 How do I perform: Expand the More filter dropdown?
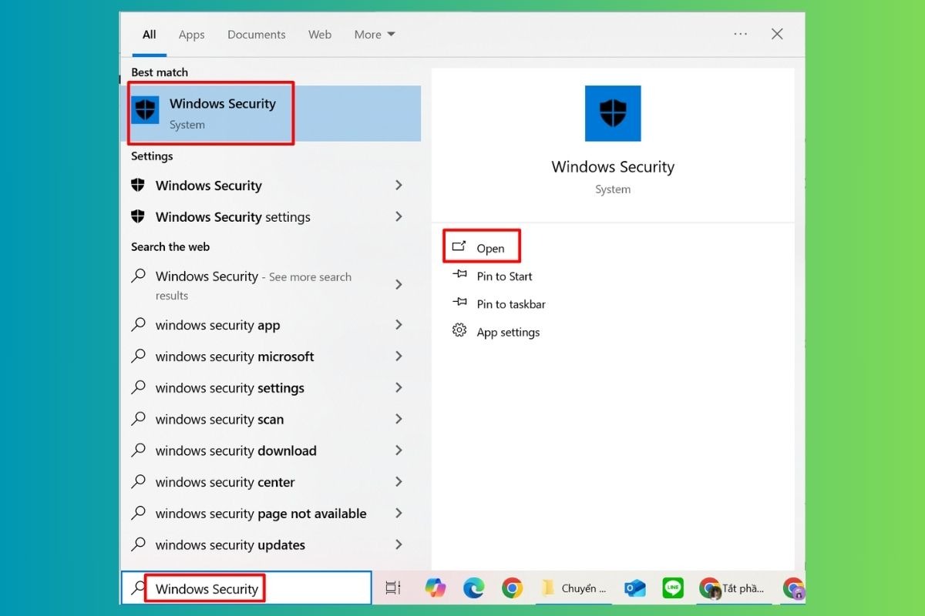click(x=375, y=35)
